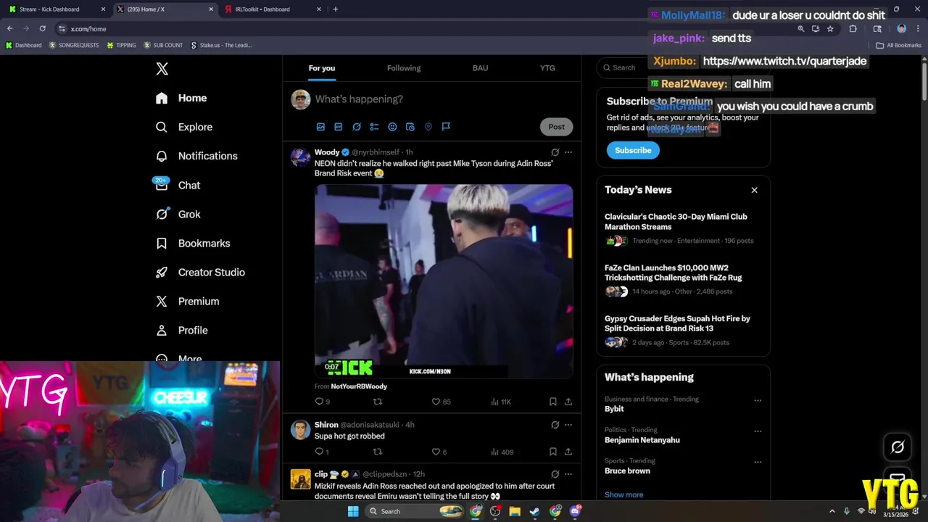928x522 pixels.
Task: Open Bookmarks in the sidebar
Action: coord(194,243)
